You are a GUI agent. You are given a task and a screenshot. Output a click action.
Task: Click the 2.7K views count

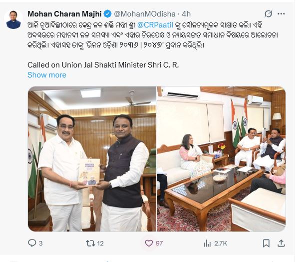tap(221, 243)
